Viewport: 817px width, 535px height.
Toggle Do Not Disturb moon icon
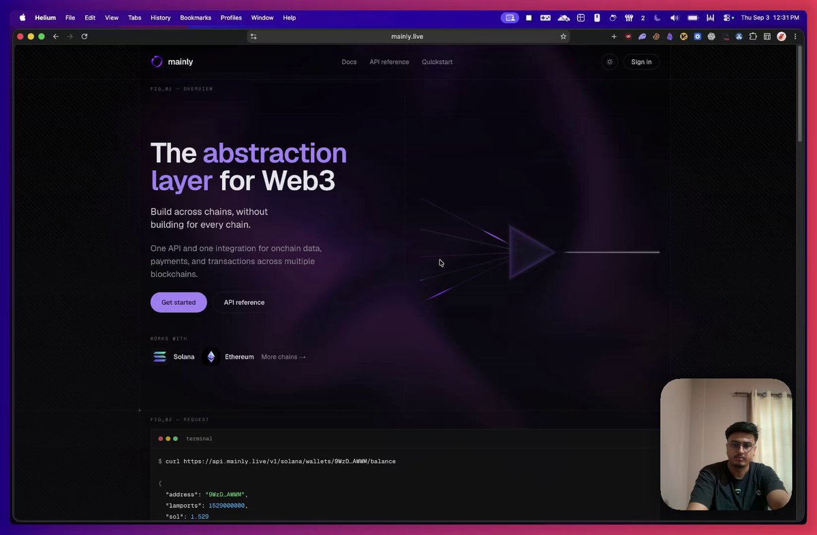pos(658,18)
